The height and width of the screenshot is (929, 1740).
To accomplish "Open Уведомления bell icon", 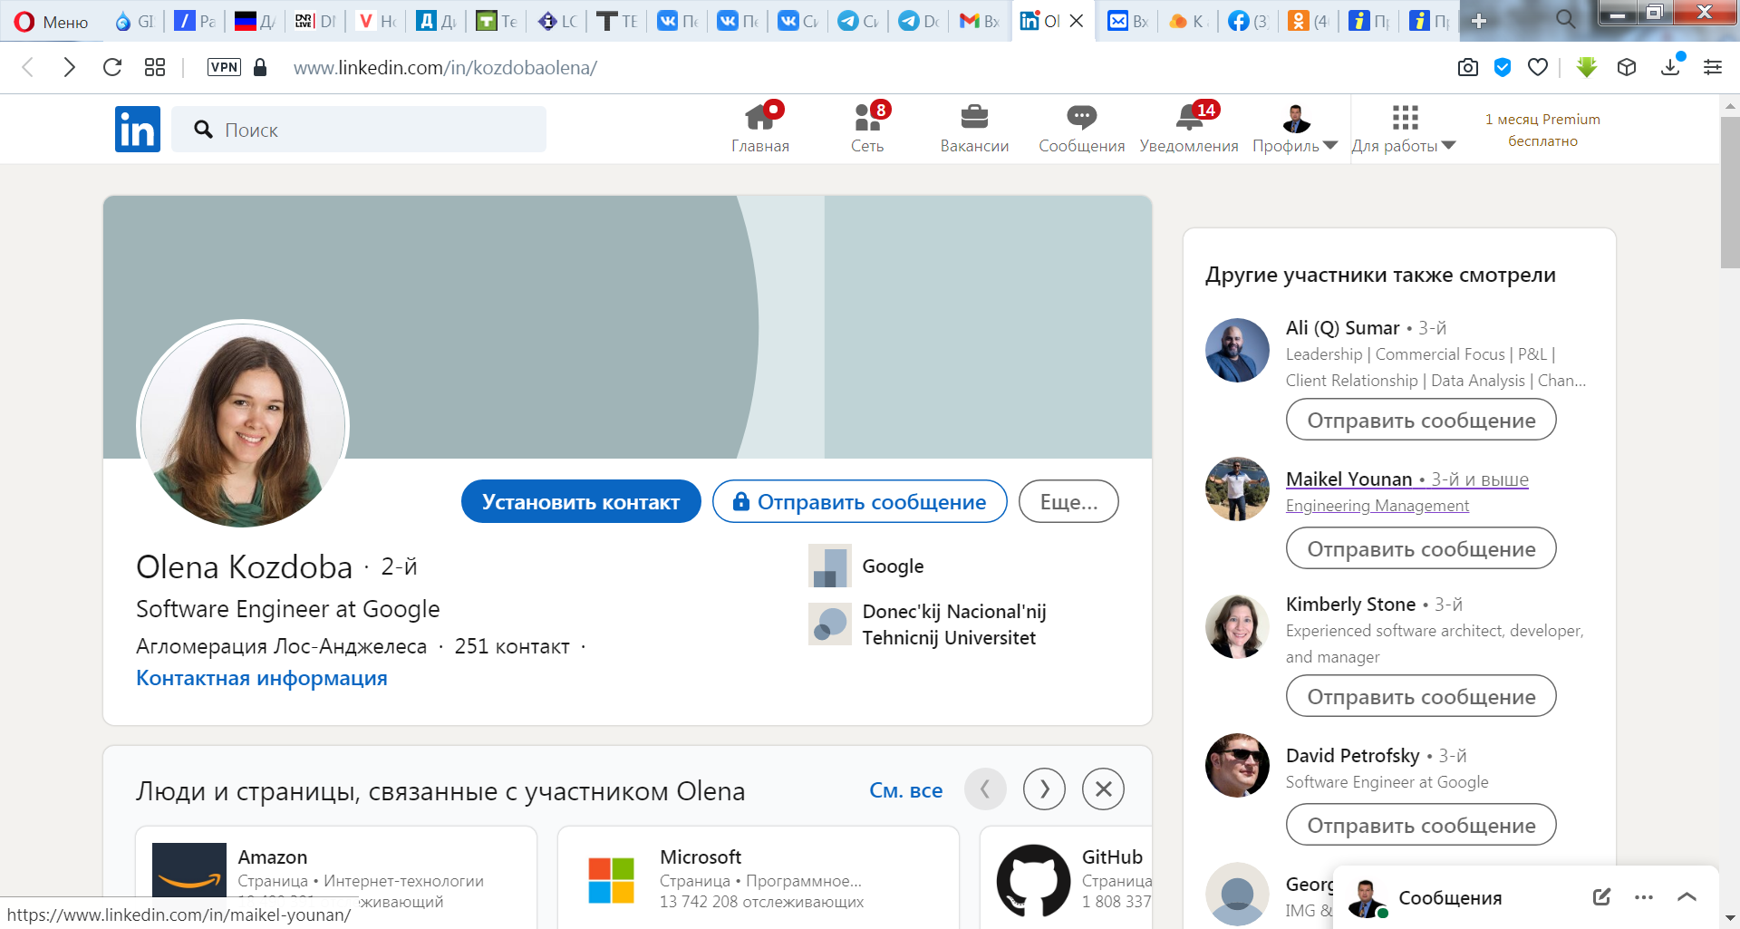I will [1188, 128].
